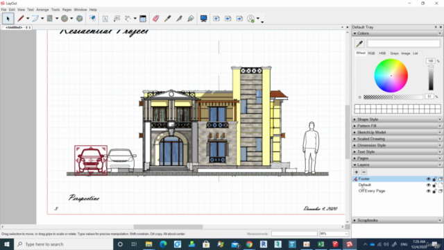
Task: Switch to Grays color tab
Action: click(394, 53)
